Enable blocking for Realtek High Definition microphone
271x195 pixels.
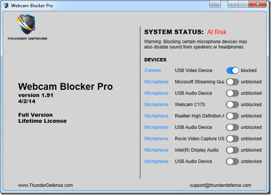click(x=233, y=116)
